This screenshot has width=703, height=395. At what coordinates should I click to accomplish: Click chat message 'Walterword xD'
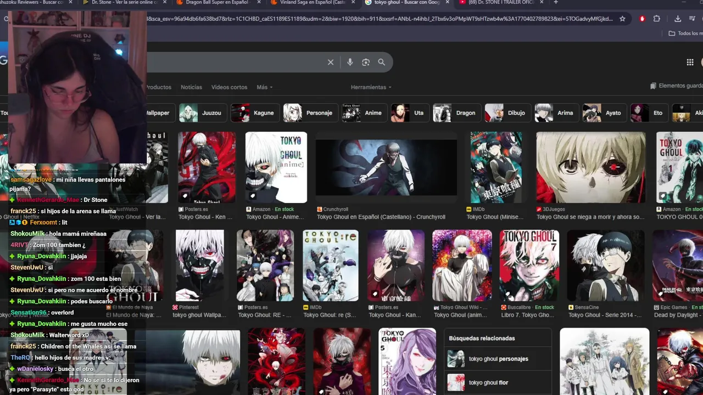(69, 335)
